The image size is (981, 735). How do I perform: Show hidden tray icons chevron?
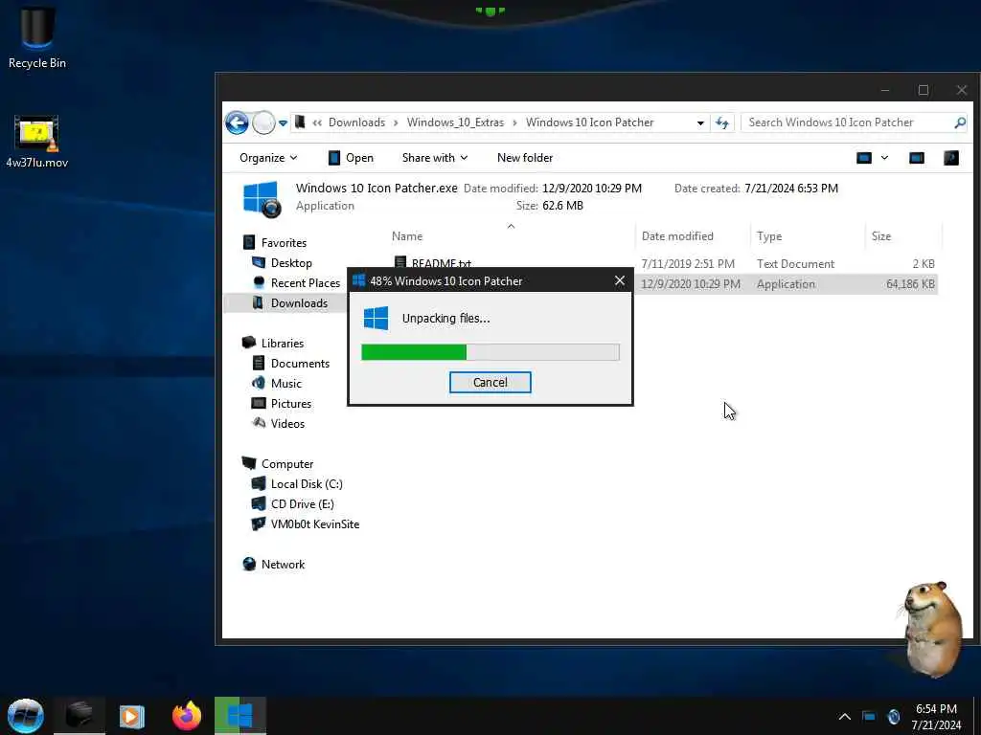pyautogui.click(x=844, y=716)
